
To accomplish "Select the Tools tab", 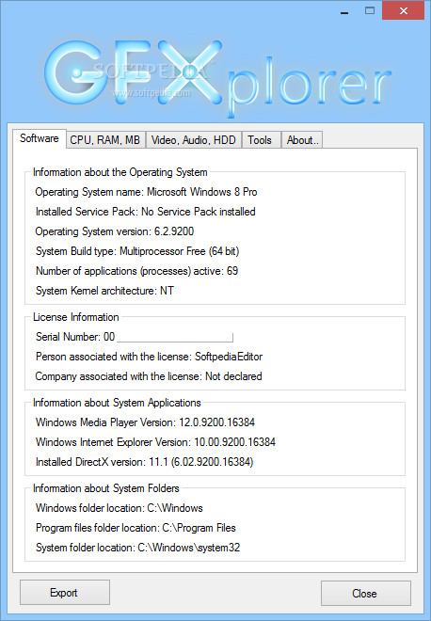I will click(x=261, y=140).
